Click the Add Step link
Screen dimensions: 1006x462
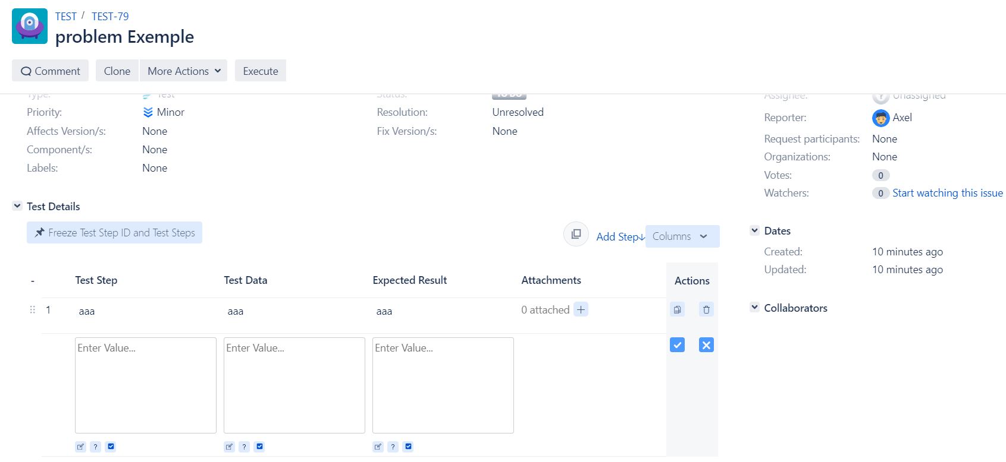click(x=620, y=236)
